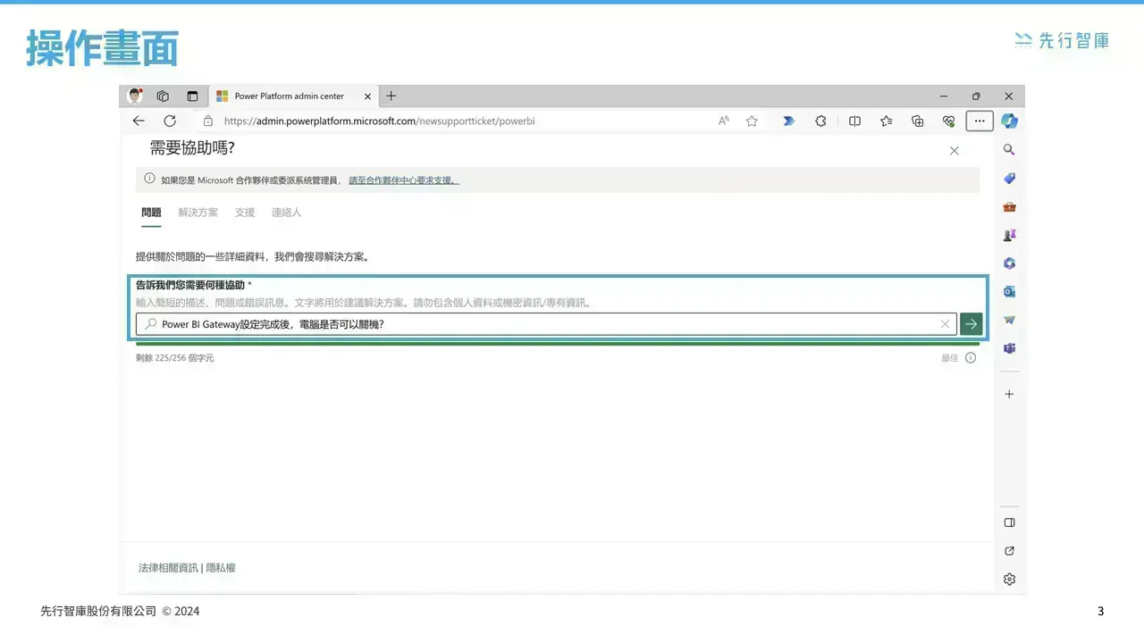Open link in new window sidebar icon
This screenshot has width=1144, height=643.
pos(1009,551)
